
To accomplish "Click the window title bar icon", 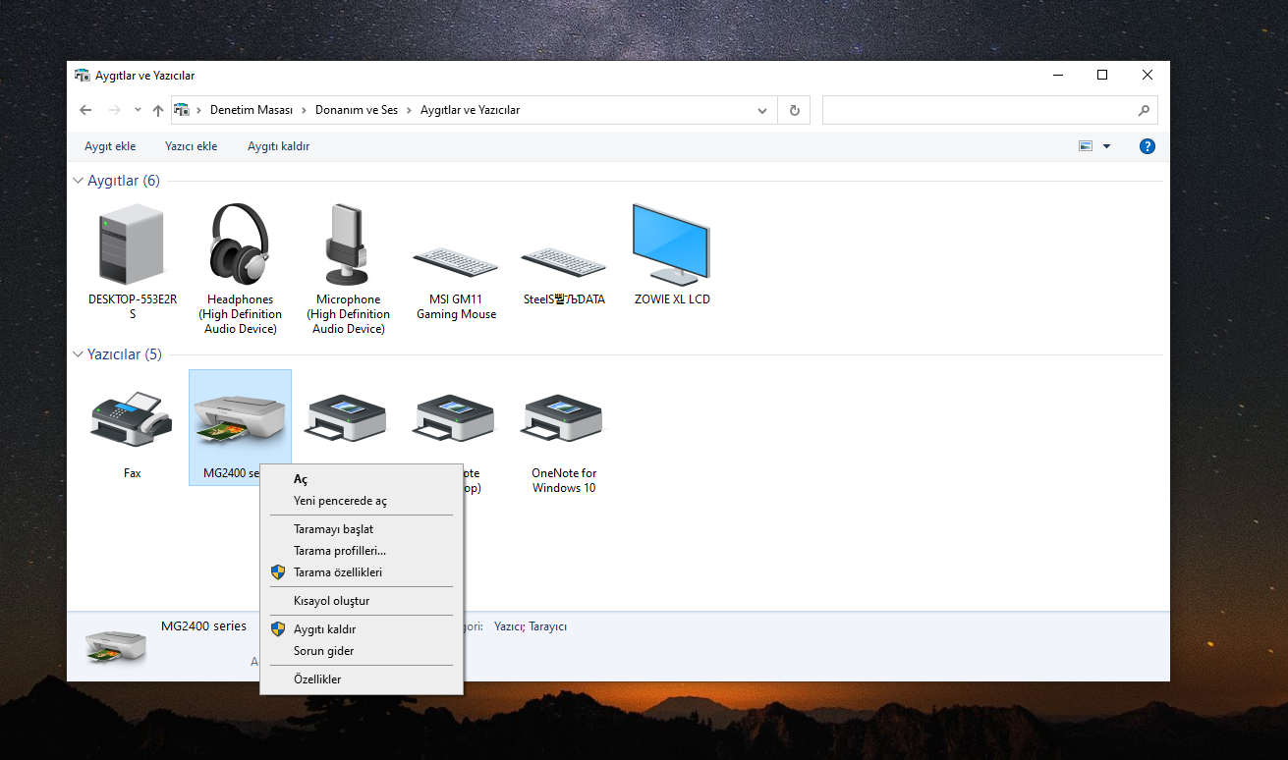I will 83,76.
